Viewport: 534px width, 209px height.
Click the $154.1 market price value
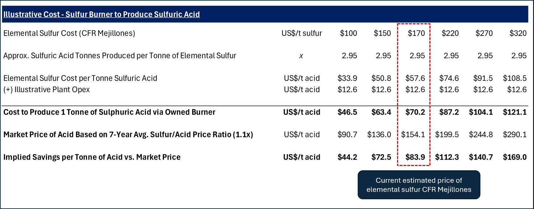413,135
